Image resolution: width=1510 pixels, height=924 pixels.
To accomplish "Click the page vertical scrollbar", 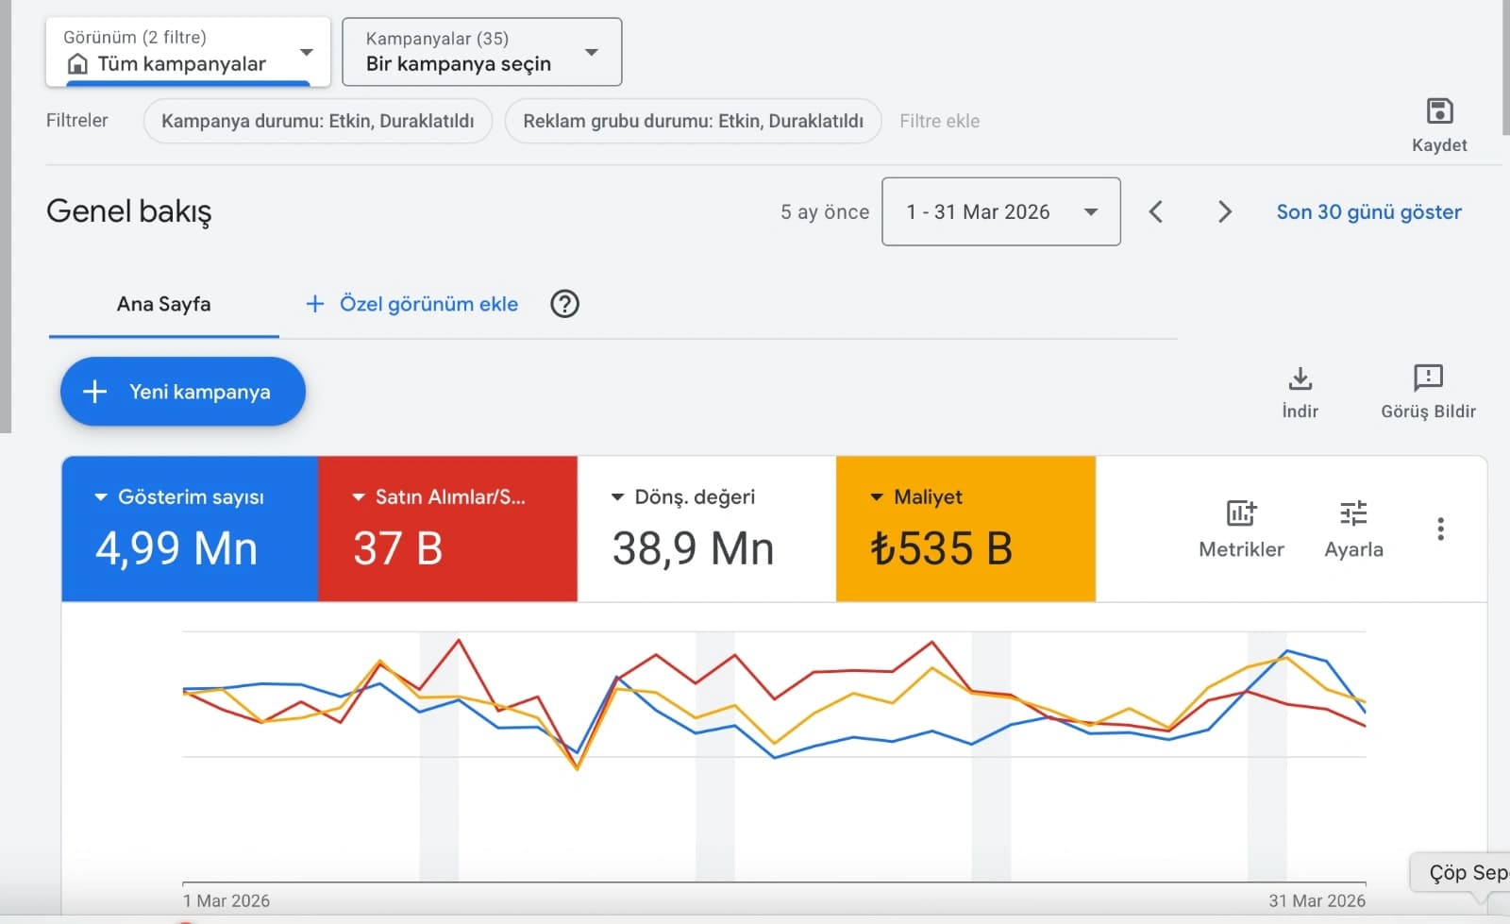I will point(1506,68).
